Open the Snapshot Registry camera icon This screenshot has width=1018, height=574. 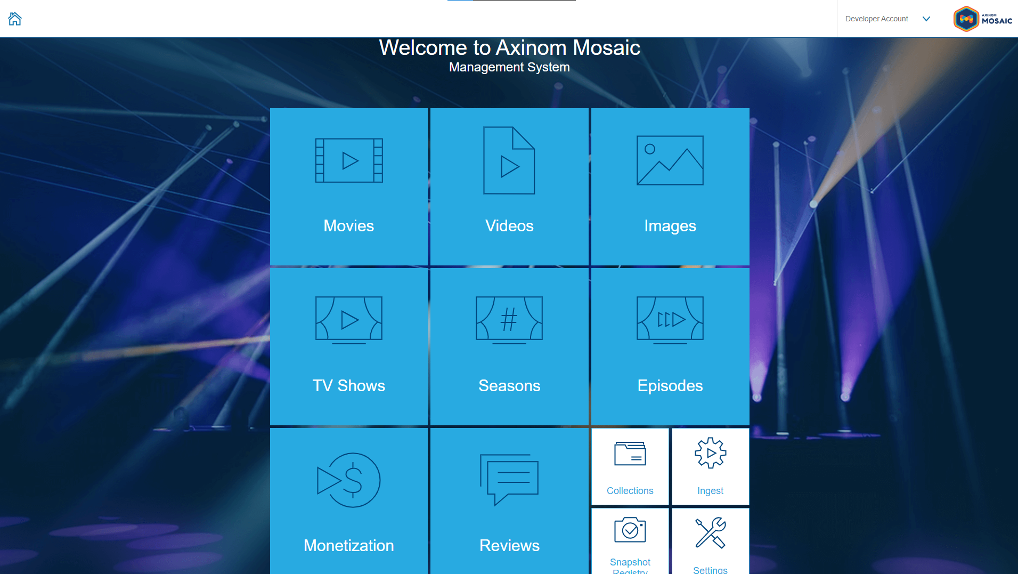click(x=630, y=530)
